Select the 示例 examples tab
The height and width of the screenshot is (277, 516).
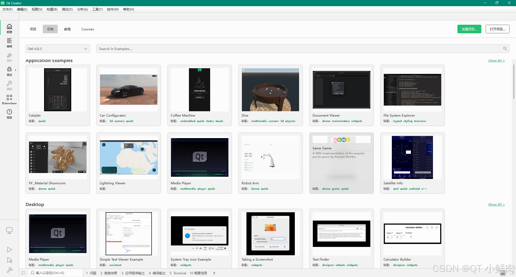50,29
